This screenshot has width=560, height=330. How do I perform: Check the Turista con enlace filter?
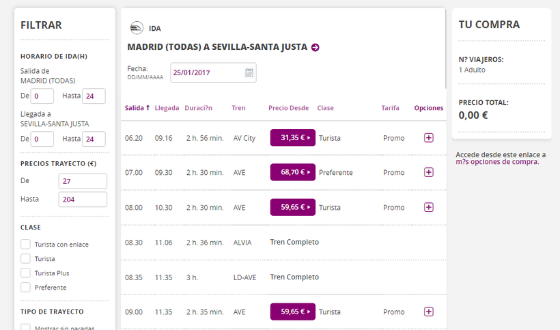pos(25,244)
